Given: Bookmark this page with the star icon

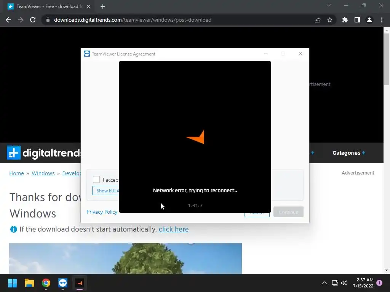Looking at the screenshot, I should (x=330, y=20).
